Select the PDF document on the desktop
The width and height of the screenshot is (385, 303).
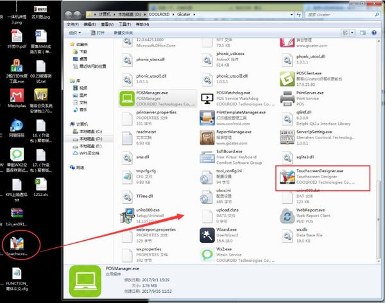click(17, 38)
